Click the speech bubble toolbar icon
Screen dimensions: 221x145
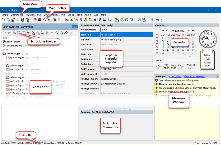(x=81, y=20)
